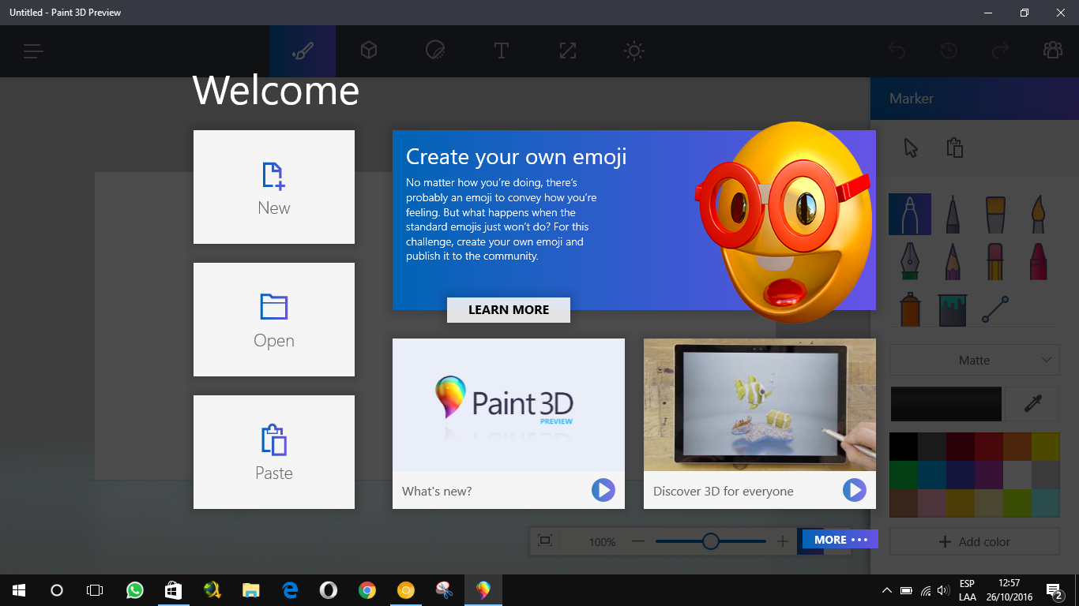Open the Matte finish dropdown
Screen dimensions: 1079x606
pos(974,360)
